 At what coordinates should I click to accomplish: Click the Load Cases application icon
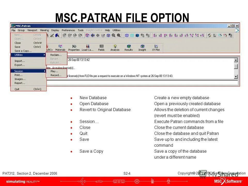coord(88,48)
